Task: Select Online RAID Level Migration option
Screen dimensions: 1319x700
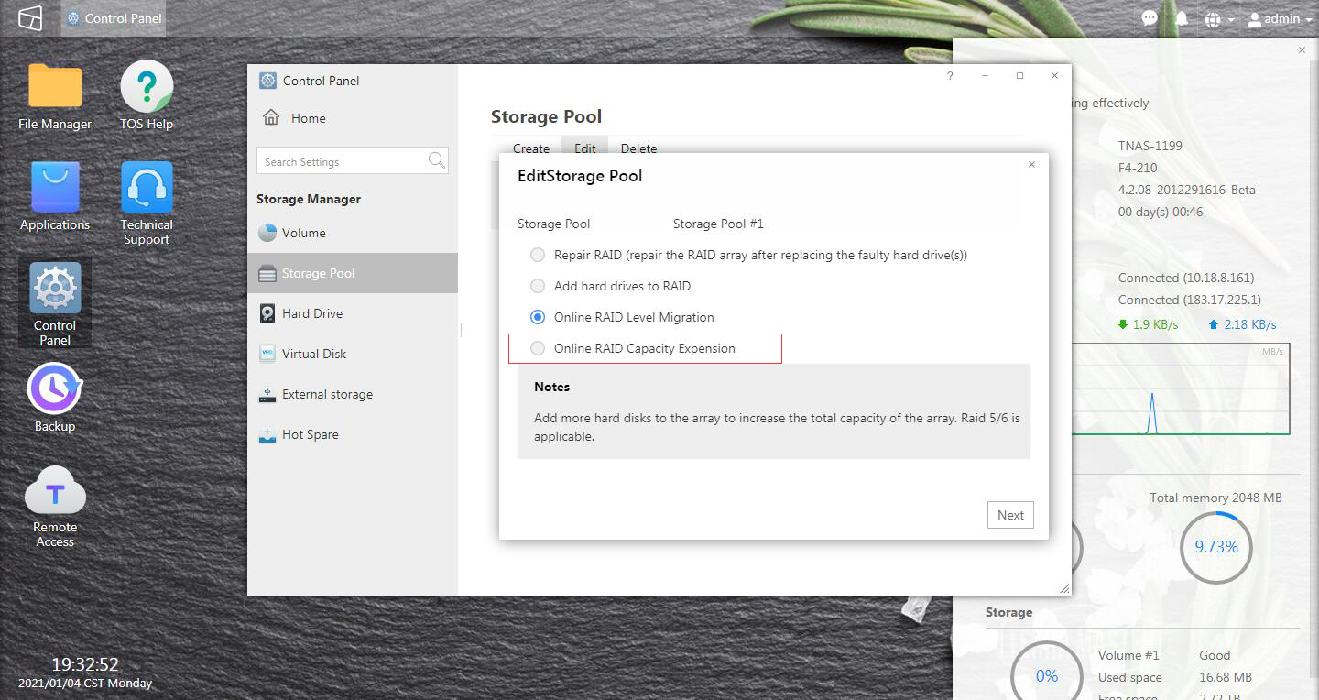Action: click(538, 317)
